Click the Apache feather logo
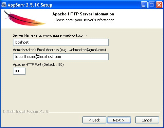Viewport: 164px width, 128px height. pos(25,18)
